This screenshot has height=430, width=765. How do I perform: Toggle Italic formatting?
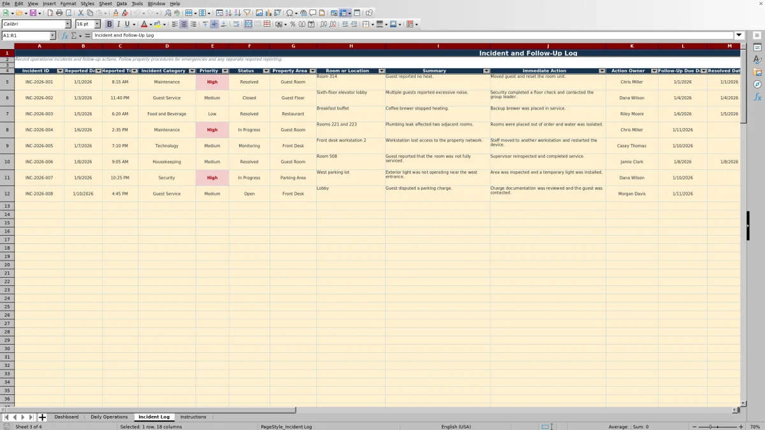118,24
